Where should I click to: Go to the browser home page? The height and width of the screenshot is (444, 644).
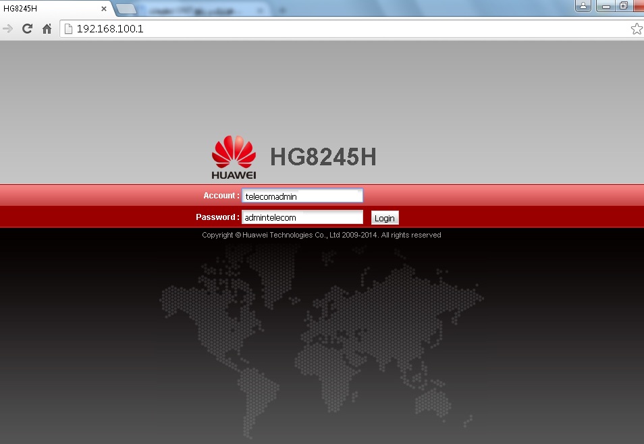(x=47, y=29)
